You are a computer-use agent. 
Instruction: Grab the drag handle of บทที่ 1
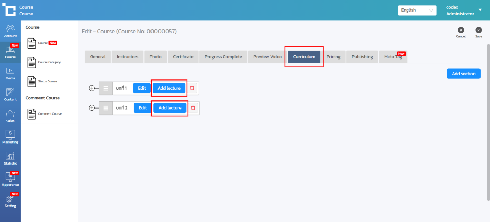(106, 88)
